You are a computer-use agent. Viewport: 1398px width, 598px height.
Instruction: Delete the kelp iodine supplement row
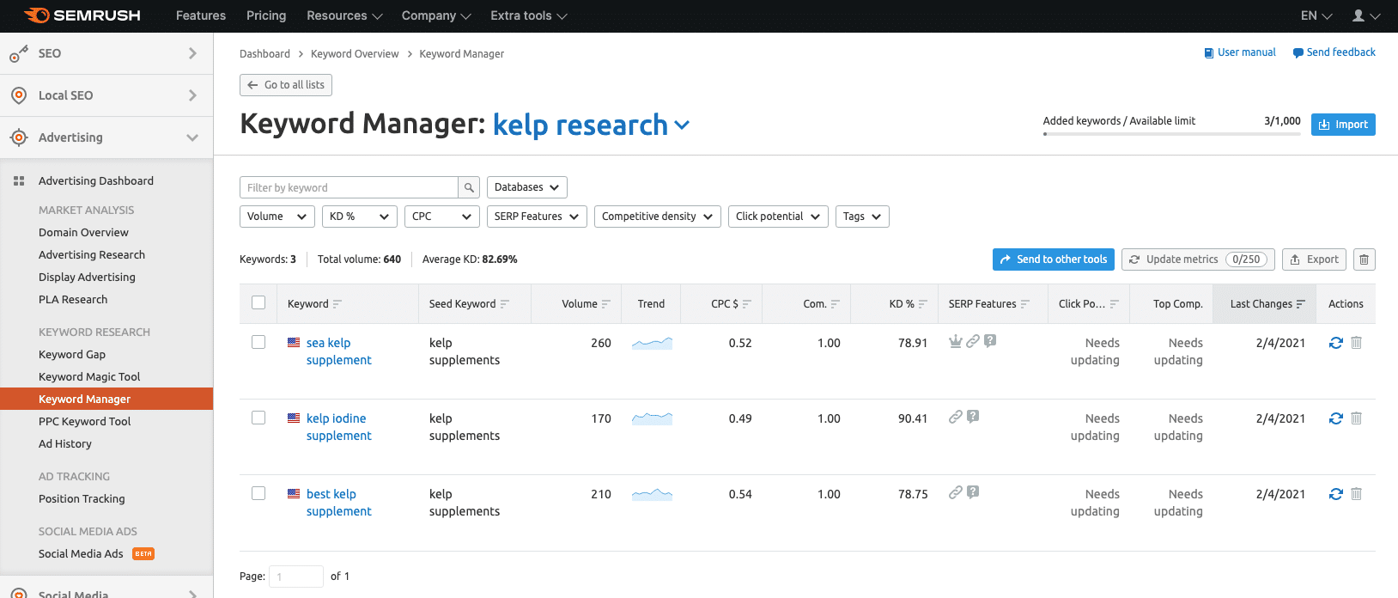point(1357,418)
